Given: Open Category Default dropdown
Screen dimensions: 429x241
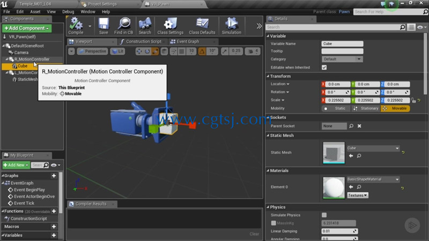Looking at the screenshot, I should 342,59.
